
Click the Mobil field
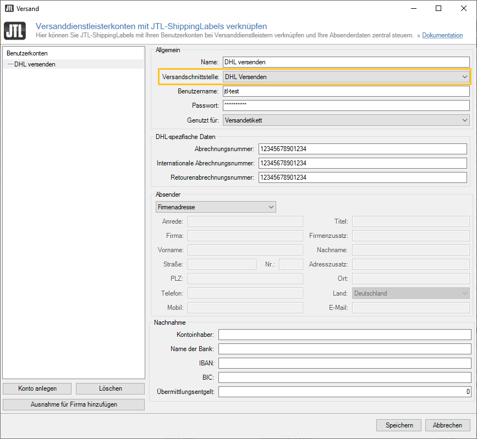[x=245, y=308]
